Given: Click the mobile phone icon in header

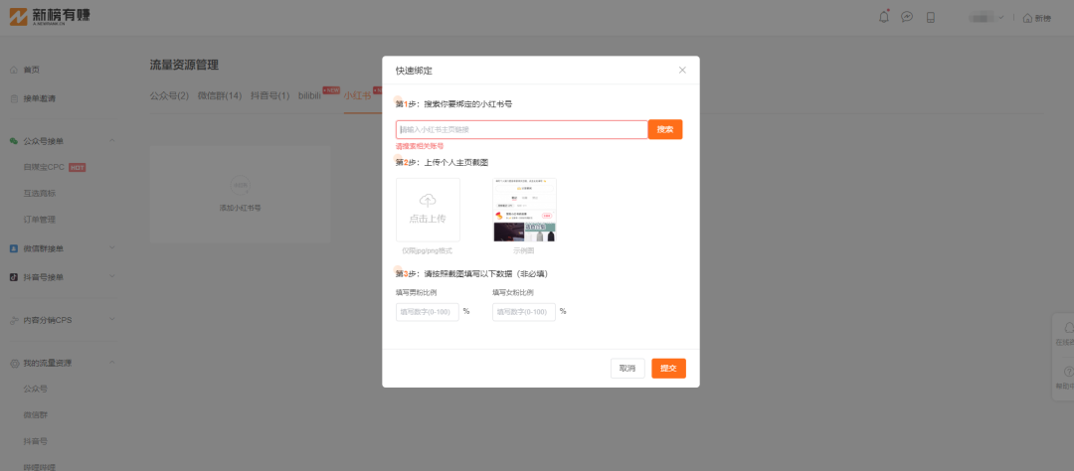Looking at the screenshot, I should (931, 17).
